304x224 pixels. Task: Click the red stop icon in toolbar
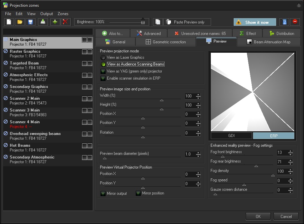pos(295,22)
